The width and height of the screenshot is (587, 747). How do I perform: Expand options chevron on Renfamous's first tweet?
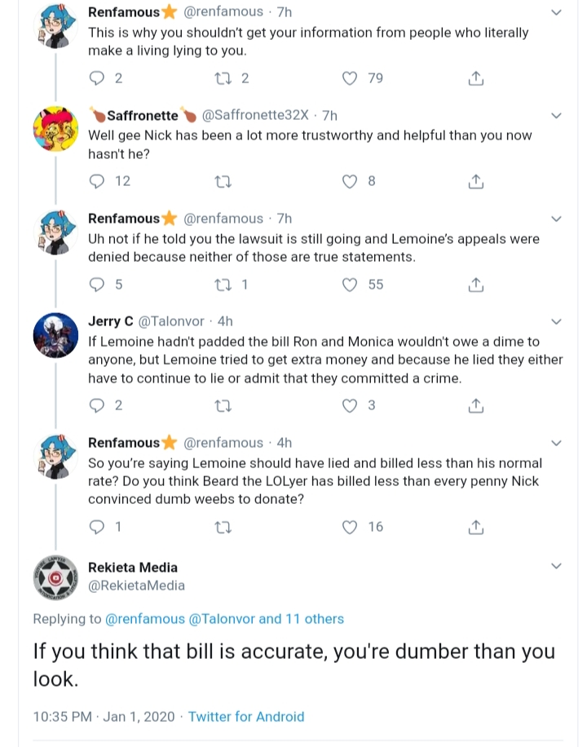[x=556, y=12]
